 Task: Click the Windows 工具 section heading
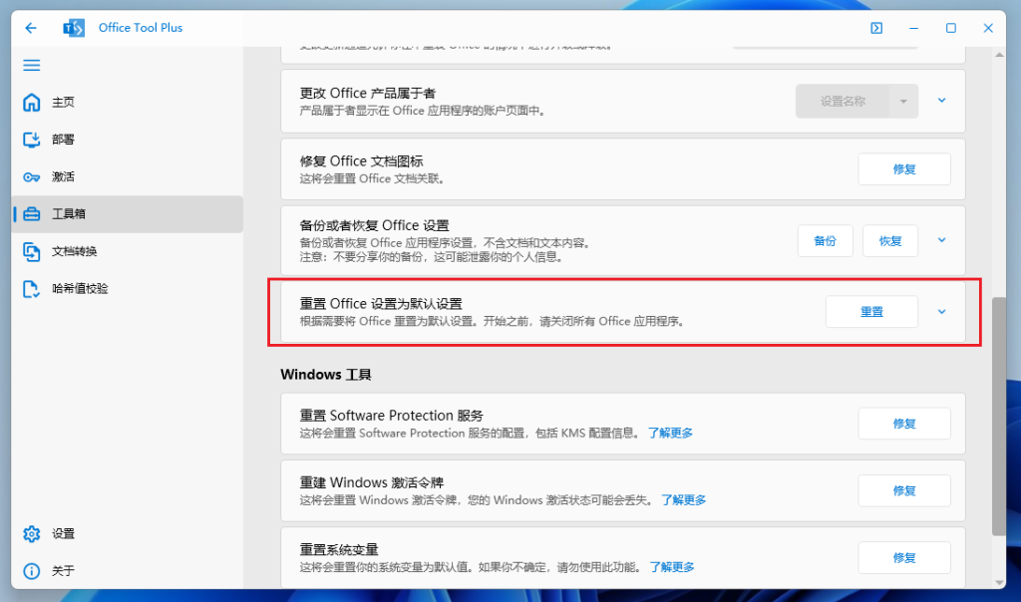[x=326, y=375]
